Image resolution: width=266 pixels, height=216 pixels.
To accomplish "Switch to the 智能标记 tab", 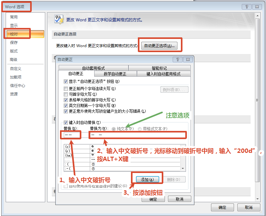I will 159,68.
